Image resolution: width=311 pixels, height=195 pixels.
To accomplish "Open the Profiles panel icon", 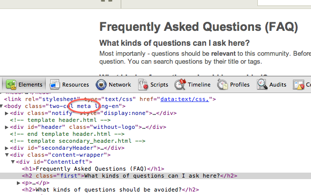I will tap(223, 85).
